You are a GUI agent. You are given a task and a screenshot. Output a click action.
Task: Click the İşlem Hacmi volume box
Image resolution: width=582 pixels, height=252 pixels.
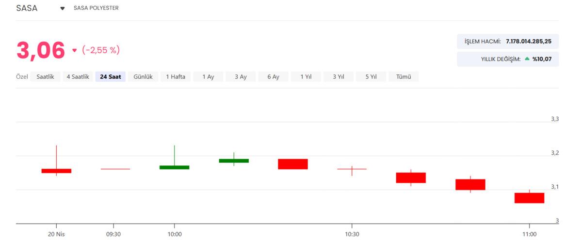507,41
